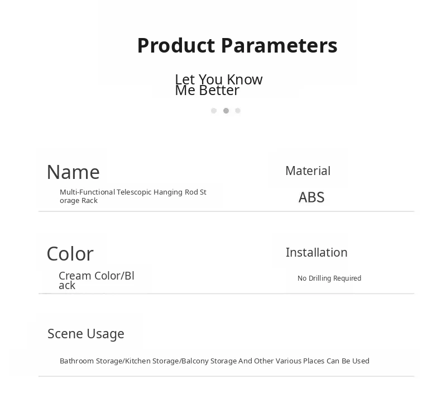Select the "Color" field label
Viewport: 441px width, 397px height.
[70, 254]
